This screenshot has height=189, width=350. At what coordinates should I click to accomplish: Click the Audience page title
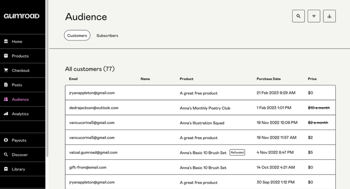[86, 17]
